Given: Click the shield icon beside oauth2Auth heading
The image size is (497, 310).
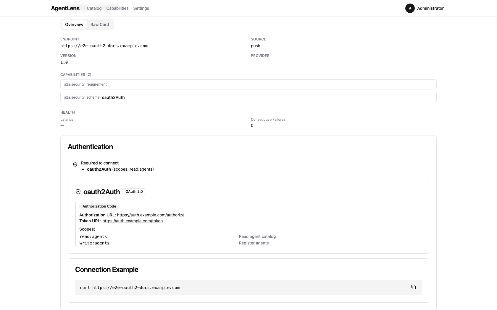Looking at the screenshot, I should pyautogui.click(x=78, y=191).
